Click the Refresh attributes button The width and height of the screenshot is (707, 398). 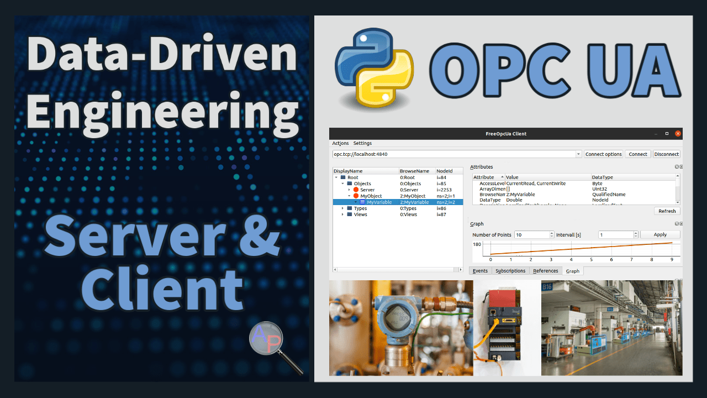point(667,211)
